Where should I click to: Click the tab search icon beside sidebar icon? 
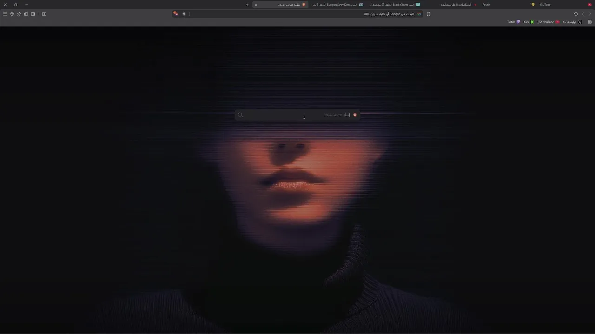tap(44, 14)
